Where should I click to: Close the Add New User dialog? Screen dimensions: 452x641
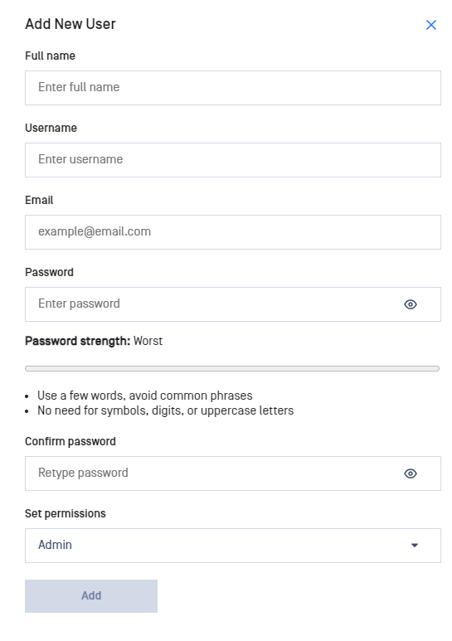430,25
